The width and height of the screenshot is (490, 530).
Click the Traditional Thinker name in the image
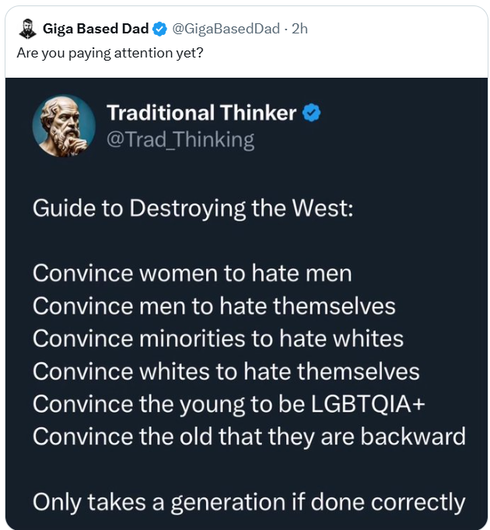click(x=201, y=113)
